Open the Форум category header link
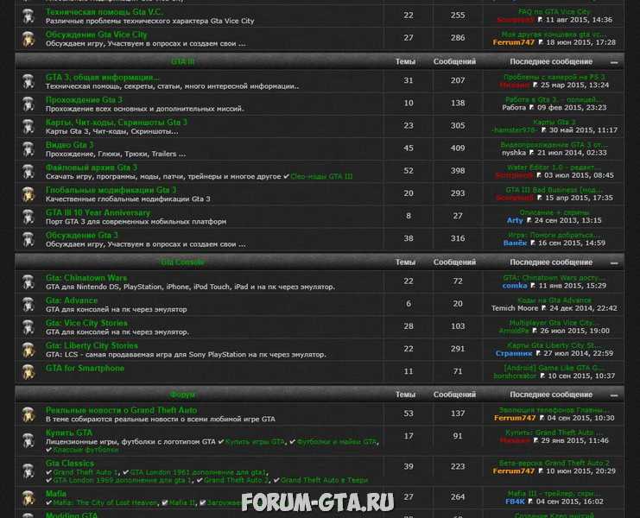Image resolution: width=640 pixels, height=518 pixels. point(182,395)
